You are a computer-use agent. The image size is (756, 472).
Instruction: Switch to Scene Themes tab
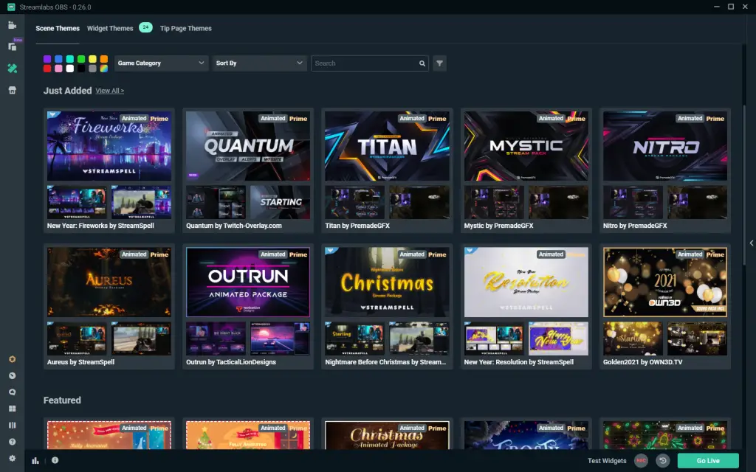tap(58, 29)
